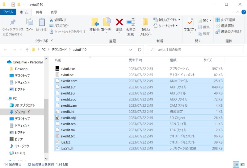Click Pin to Quick Access icon
Viewport: 247px width, 168px height.
[13, 22]
